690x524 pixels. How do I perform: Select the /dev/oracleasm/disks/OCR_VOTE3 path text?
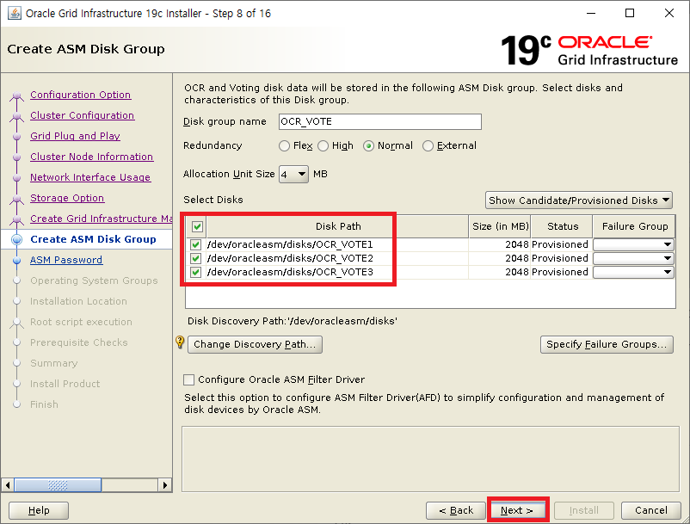point(290,273)
